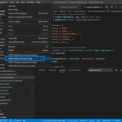122x122 pixels.
Task: Close the courseContent.js editor tab
Action: pos(102,7)
